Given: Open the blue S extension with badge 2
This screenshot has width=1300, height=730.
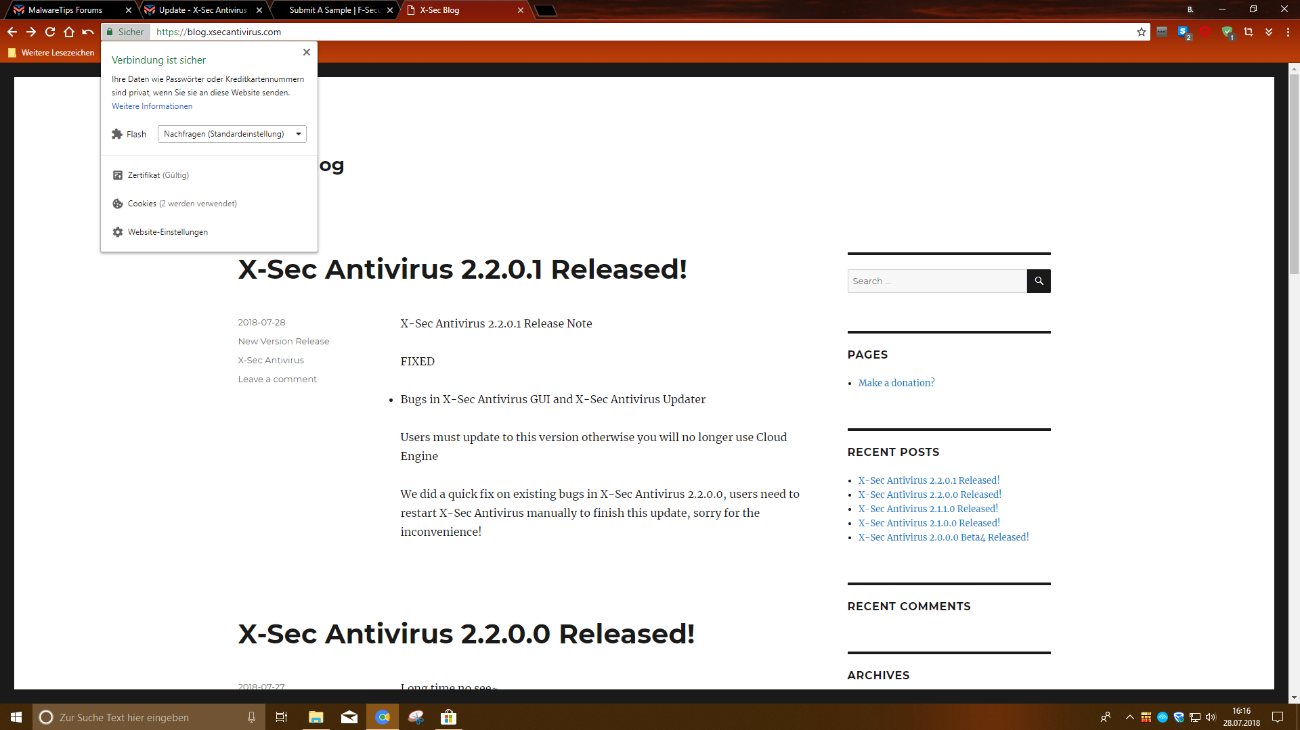Looking at the screenshot, I should click(1184, 32).
